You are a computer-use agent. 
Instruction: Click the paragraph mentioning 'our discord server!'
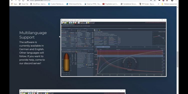tap(32, 53)
